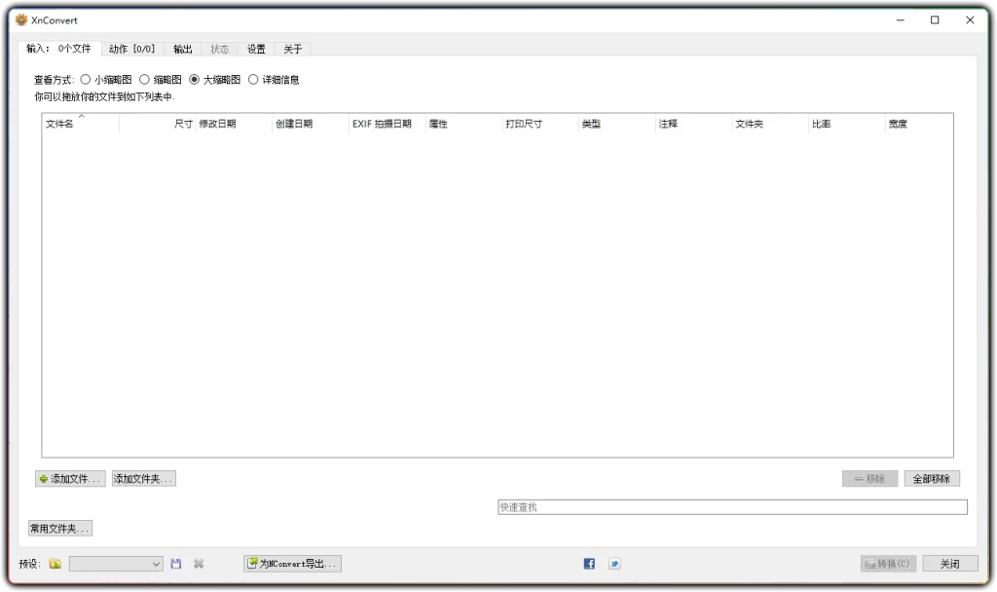The image size is (997, 592).
Task: Delete the preset with the X icon
Action: pyautogui.click(x=199, y=564)
